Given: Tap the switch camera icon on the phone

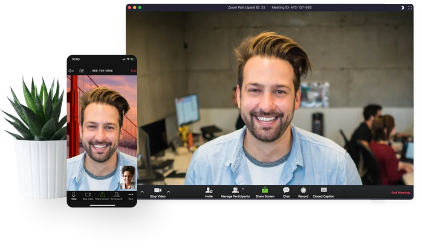Looking at the screenshot, I should [82, 70].
